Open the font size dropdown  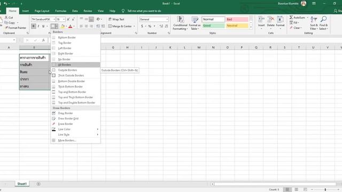(64, 19)
